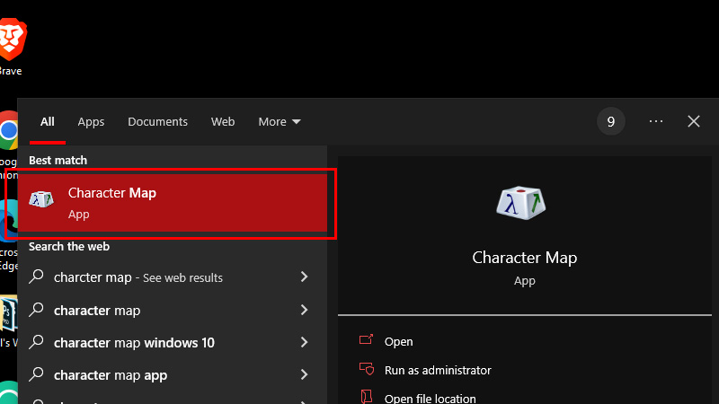Switch to the Apps tab

click(x=91, y=122)
